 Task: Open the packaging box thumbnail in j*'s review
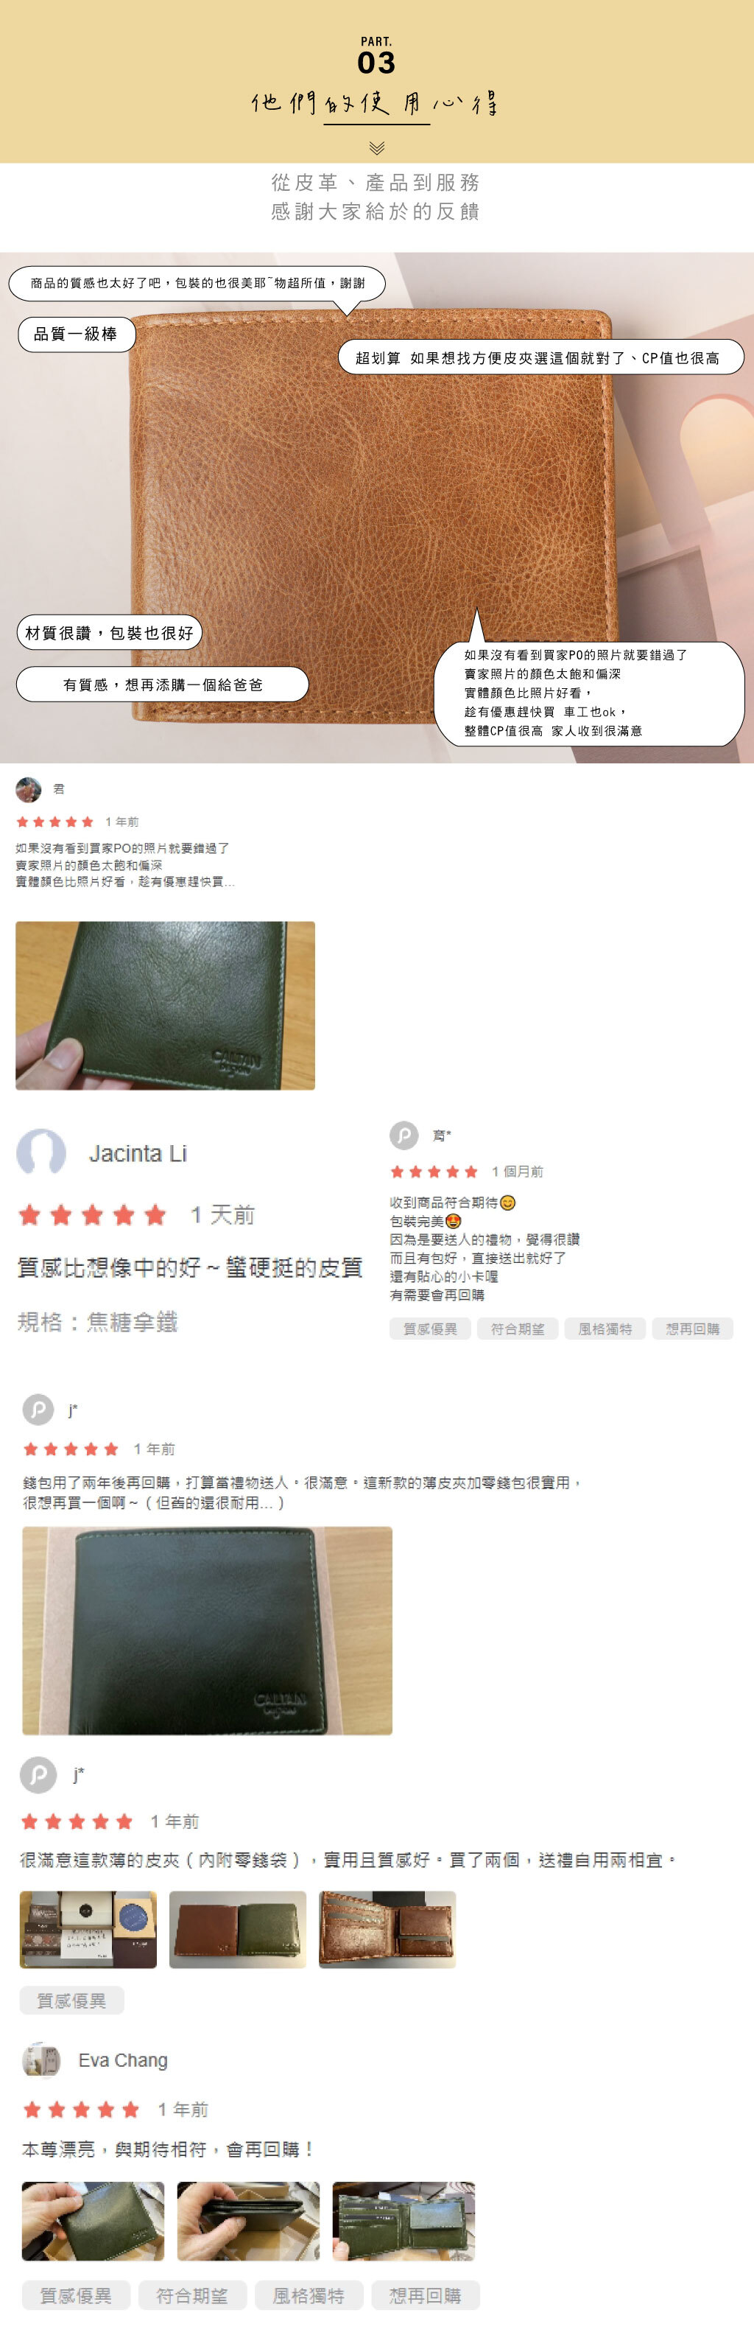(88, 1930)
